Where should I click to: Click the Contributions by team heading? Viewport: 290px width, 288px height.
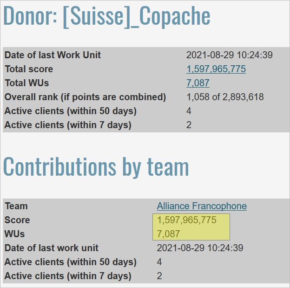pos(96,166)
